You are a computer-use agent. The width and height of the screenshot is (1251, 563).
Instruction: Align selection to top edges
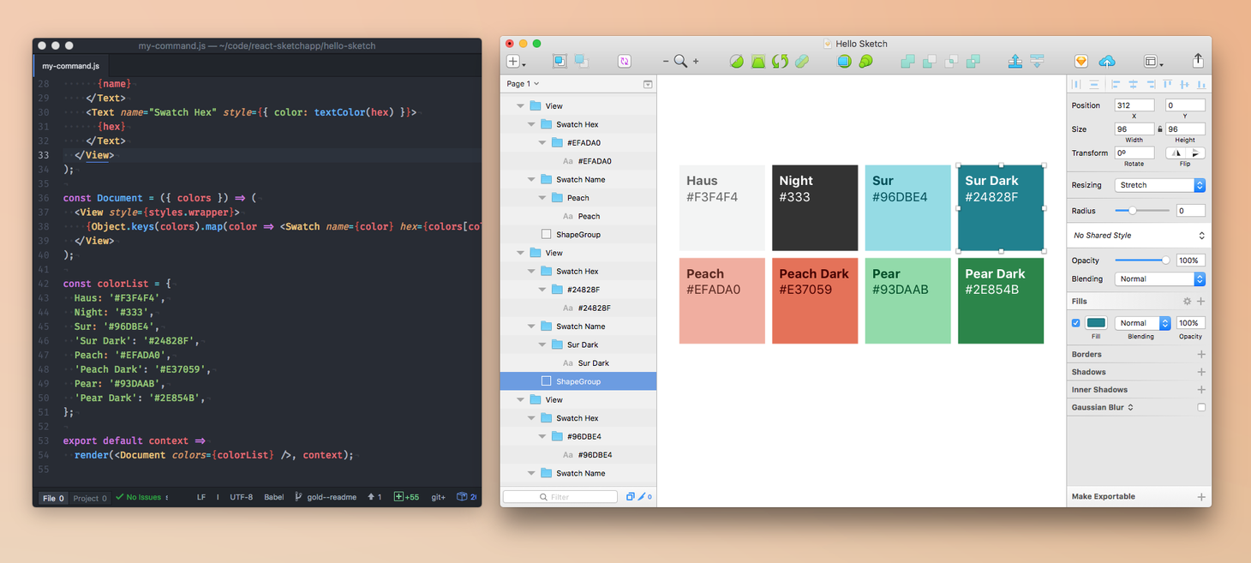click(x=1167, y=84)
